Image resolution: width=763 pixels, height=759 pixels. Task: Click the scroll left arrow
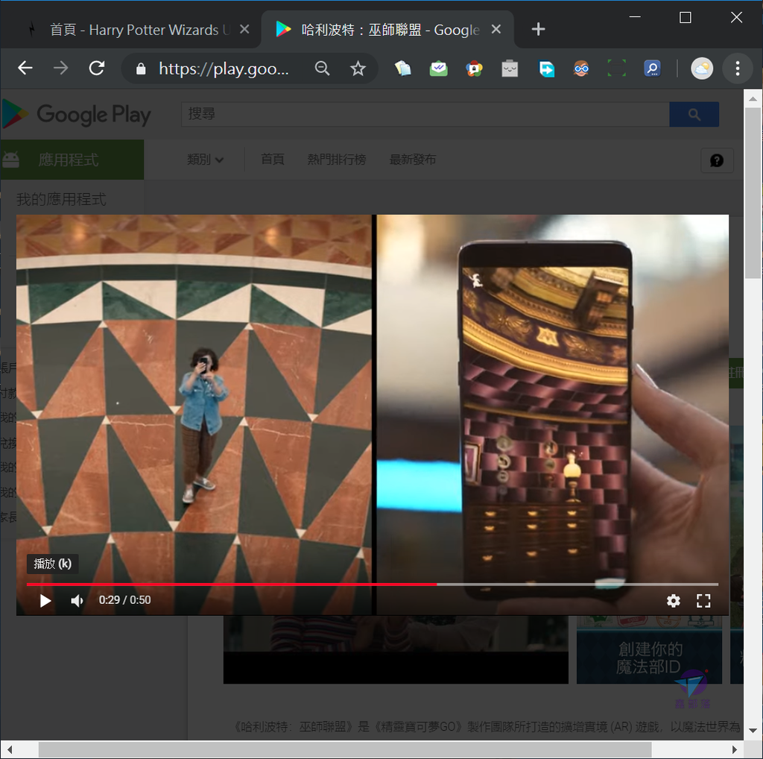click(x=10, y=750)
